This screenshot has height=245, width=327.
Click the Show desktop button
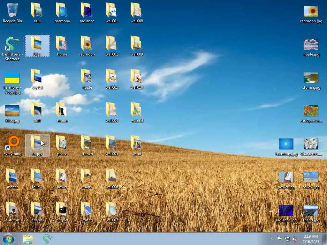[325, 239]
